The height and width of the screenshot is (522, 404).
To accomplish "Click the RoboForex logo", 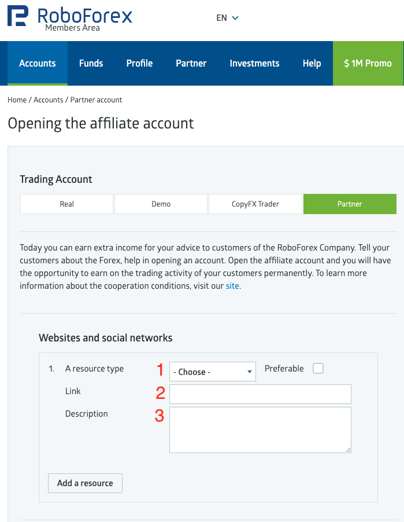I will [69, 18].
